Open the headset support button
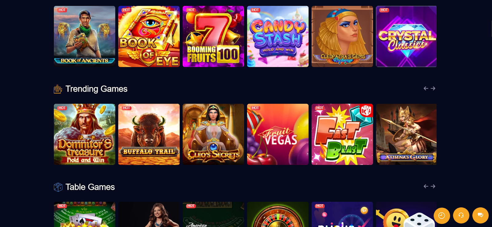Viewport: 492px width, 227px height. coord(461,215)
